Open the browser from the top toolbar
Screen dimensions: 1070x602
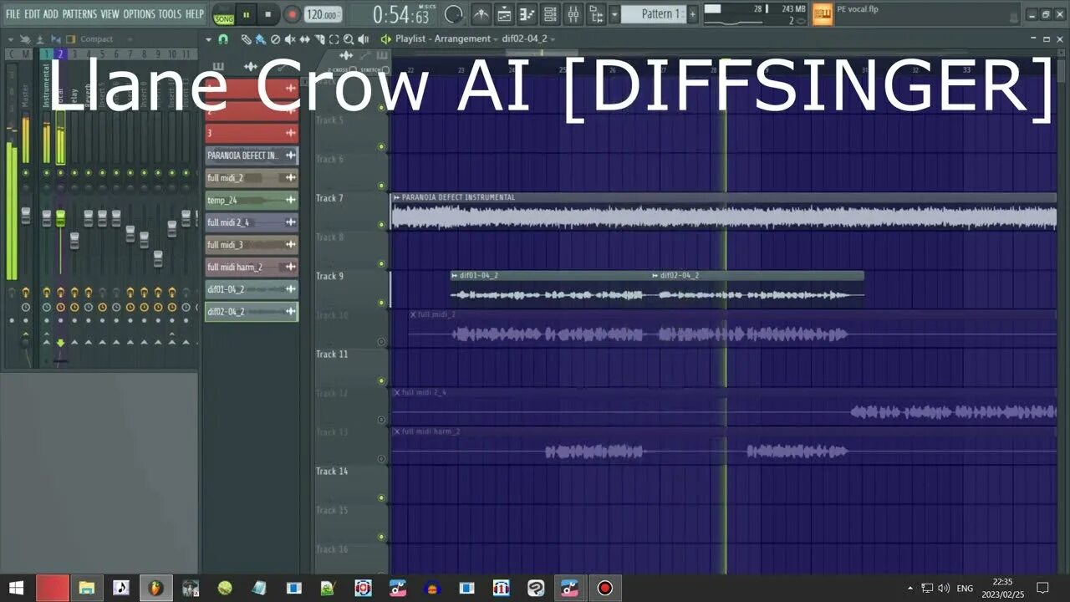(596, 14)
